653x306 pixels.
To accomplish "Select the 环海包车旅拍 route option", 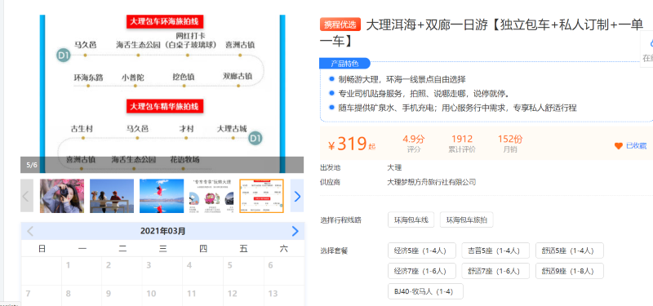I will click(466, 220).
